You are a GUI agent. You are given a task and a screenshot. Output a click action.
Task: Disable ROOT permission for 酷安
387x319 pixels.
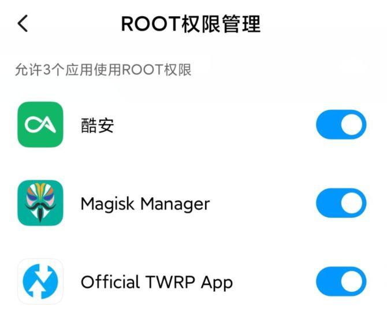pyautogui.click(x=341, y=125)
